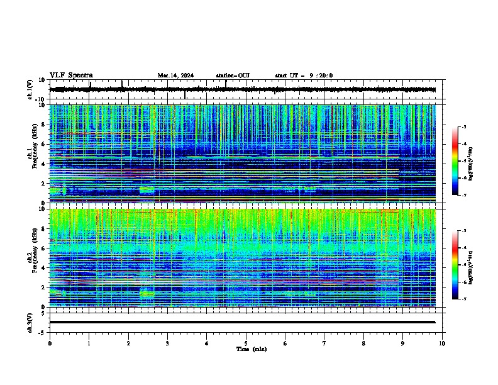The width and height of the screenshot is (498, 385).
Task: Click the "5" tick of ch.3(V) axis
Action: click(x=43, y=313)
